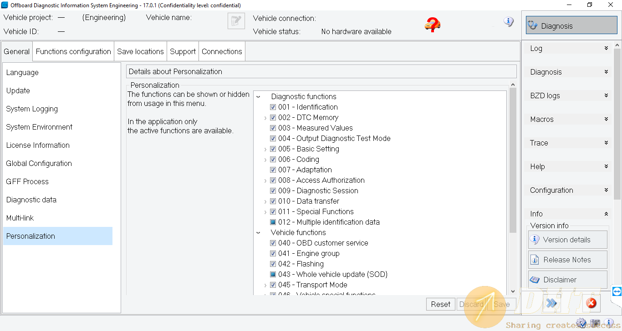Open the TeamViewer side panel icon
This screenshot has width=622, height=331.
point(617,291)
